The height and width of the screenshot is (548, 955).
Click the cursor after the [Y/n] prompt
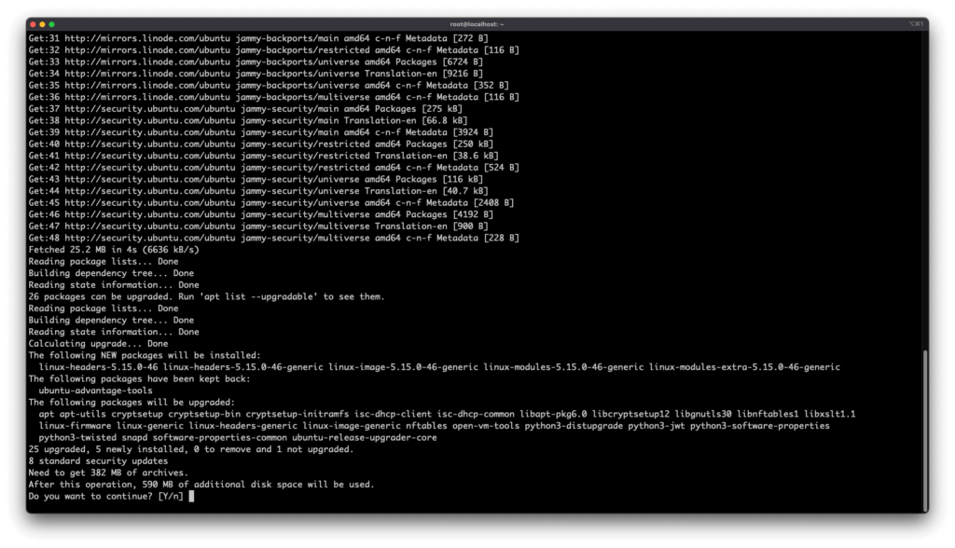tap(191, 496)
